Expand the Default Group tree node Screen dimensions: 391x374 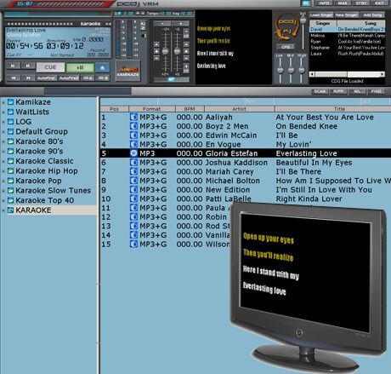coord(3,132)
